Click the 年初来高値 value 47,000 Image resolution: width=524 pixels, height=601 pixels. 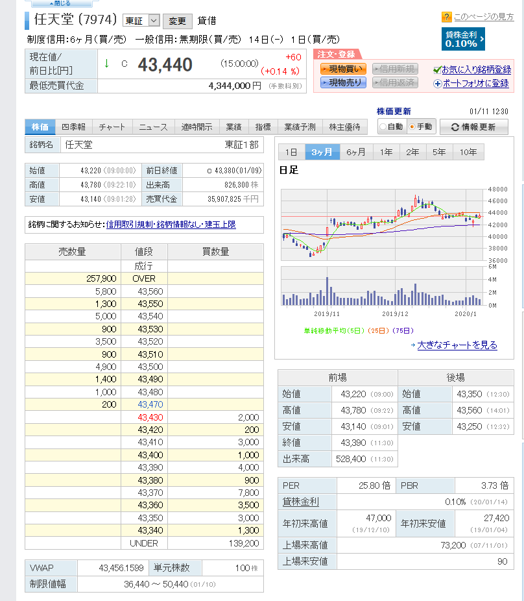click(379, 518)
